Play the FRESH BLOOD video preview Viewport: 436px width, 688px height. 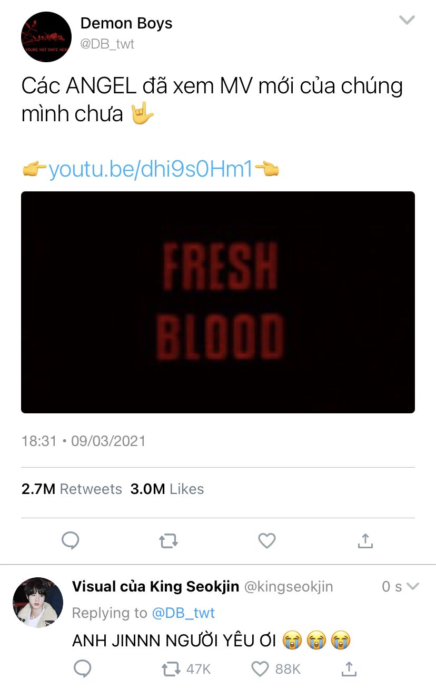coord(218,302)
